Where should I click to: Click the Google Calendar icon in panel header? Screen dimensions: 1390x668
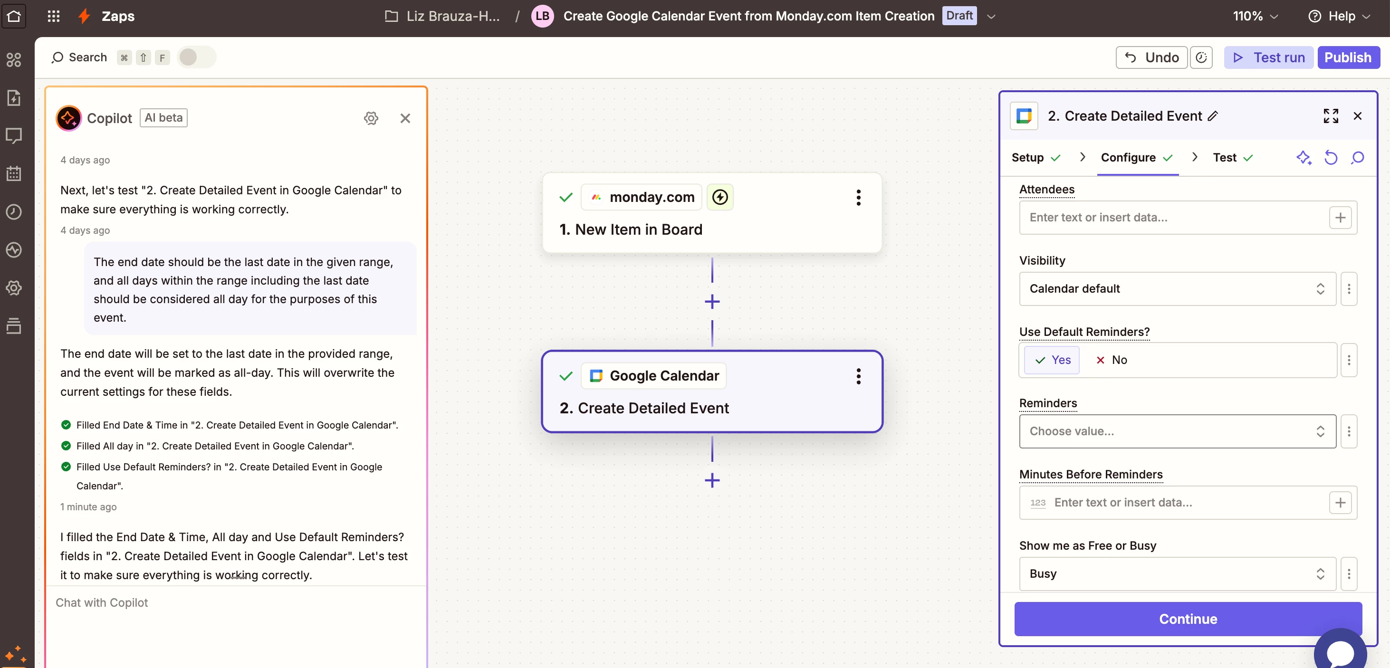(1024, 116)
